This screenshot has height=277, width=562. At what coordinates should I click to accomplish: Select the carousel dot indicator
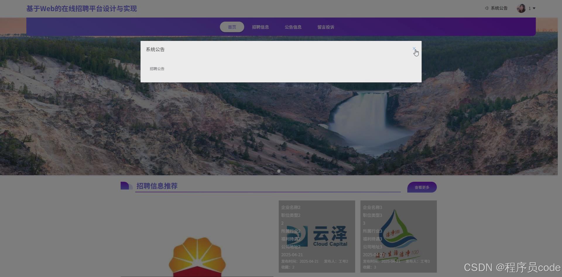(x=279, y=171)
